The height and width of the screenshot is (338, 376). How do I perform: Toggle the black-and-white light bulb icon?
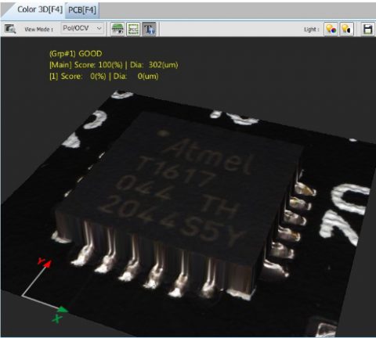click(346, 29)
